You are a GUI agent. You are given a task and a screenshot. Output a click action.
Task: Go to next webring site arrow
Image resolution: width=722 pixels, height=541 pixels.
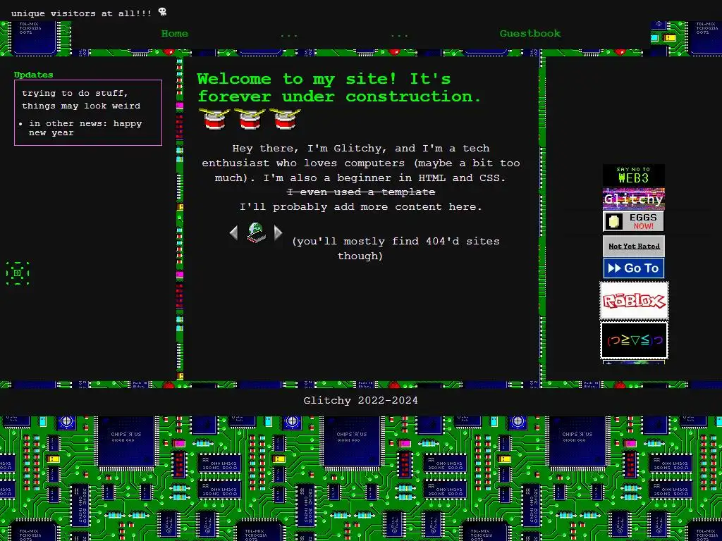(x=278, y=232)
